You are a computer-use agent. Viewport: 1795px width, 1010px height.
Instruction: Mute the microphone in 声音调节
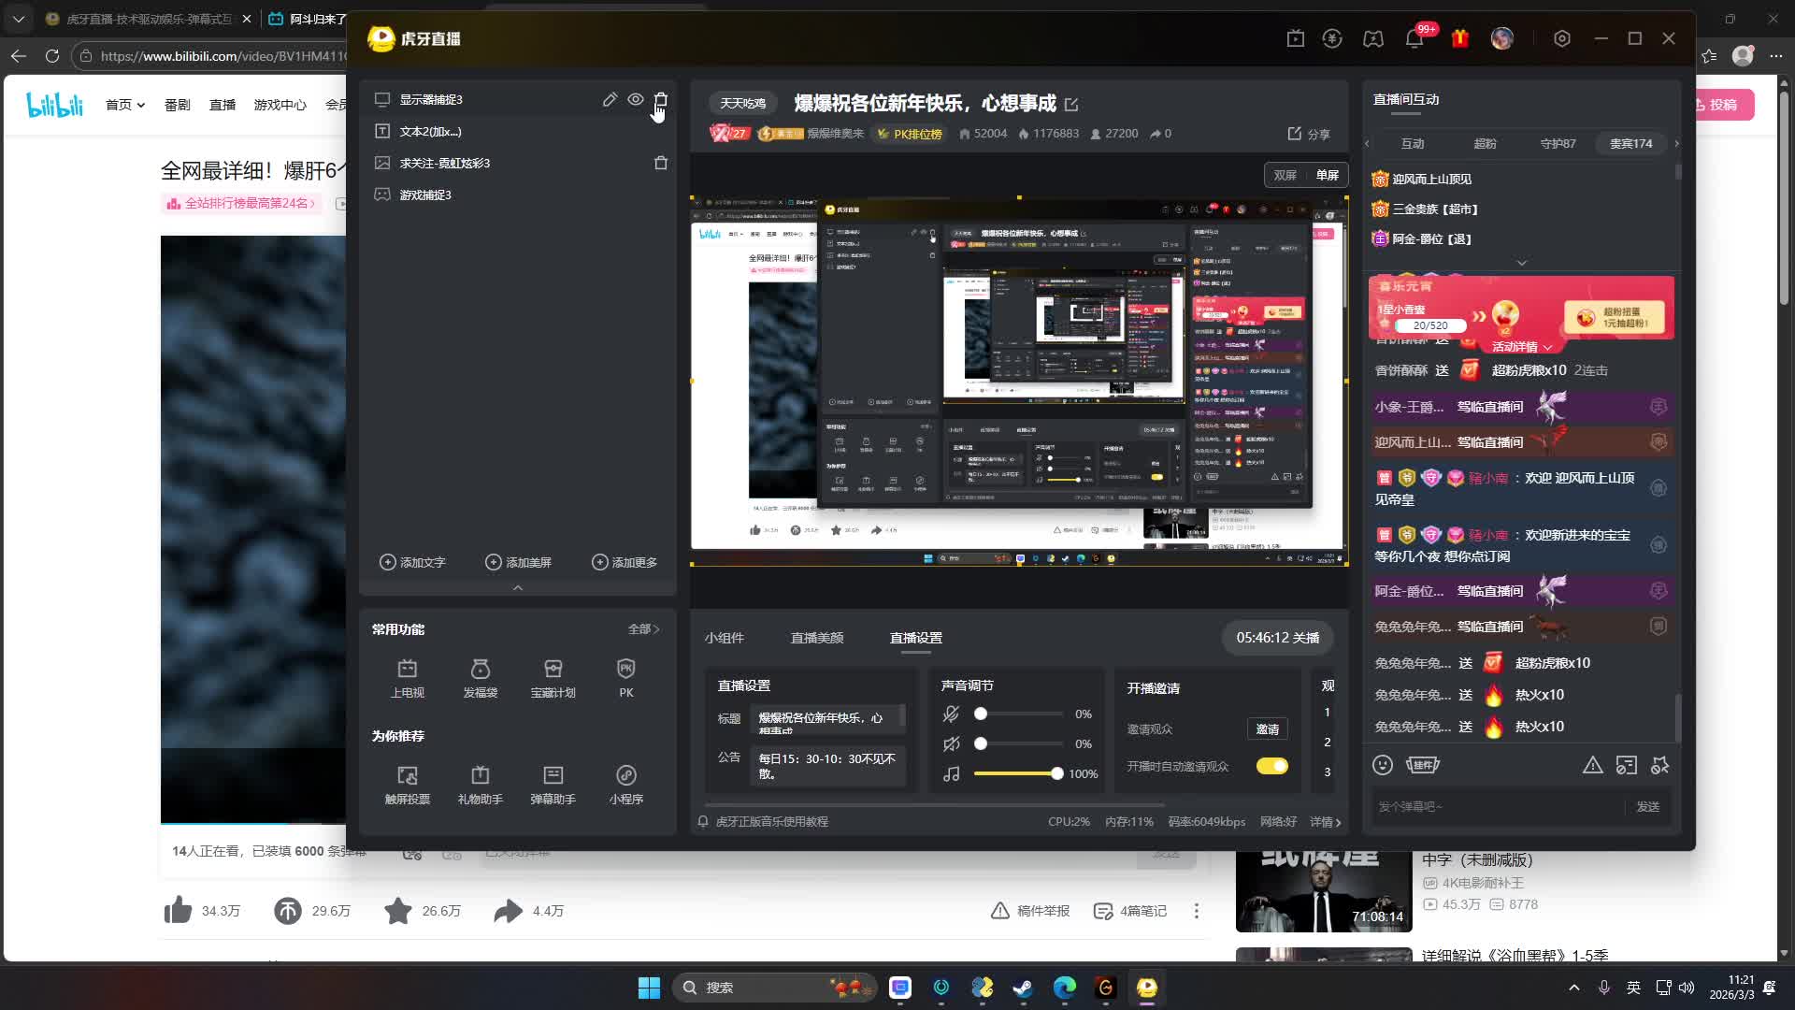pos(951,714)
